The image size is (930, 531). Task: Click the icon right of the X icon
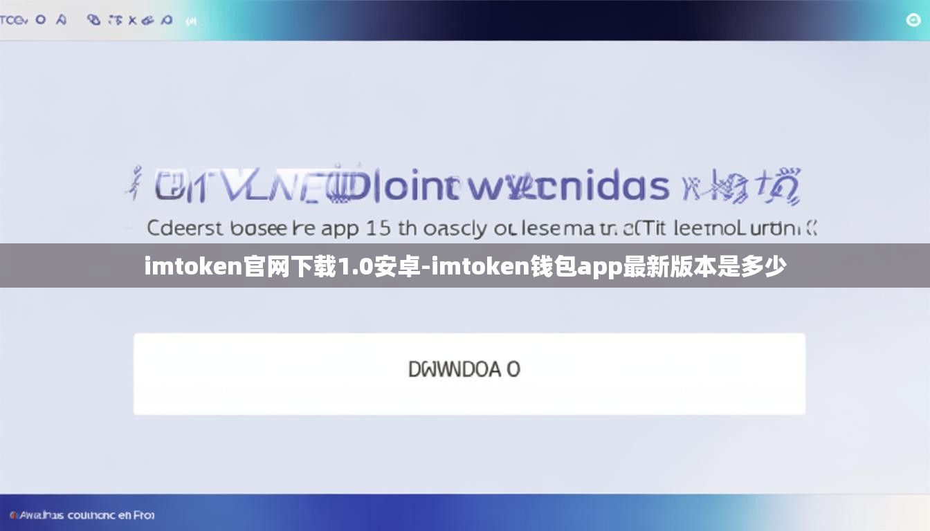point(147,21)
